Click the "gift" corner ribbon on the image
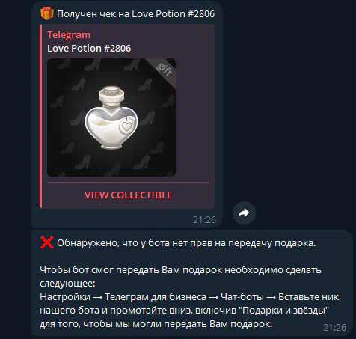The image size is (356, 339). coord(164,70)
